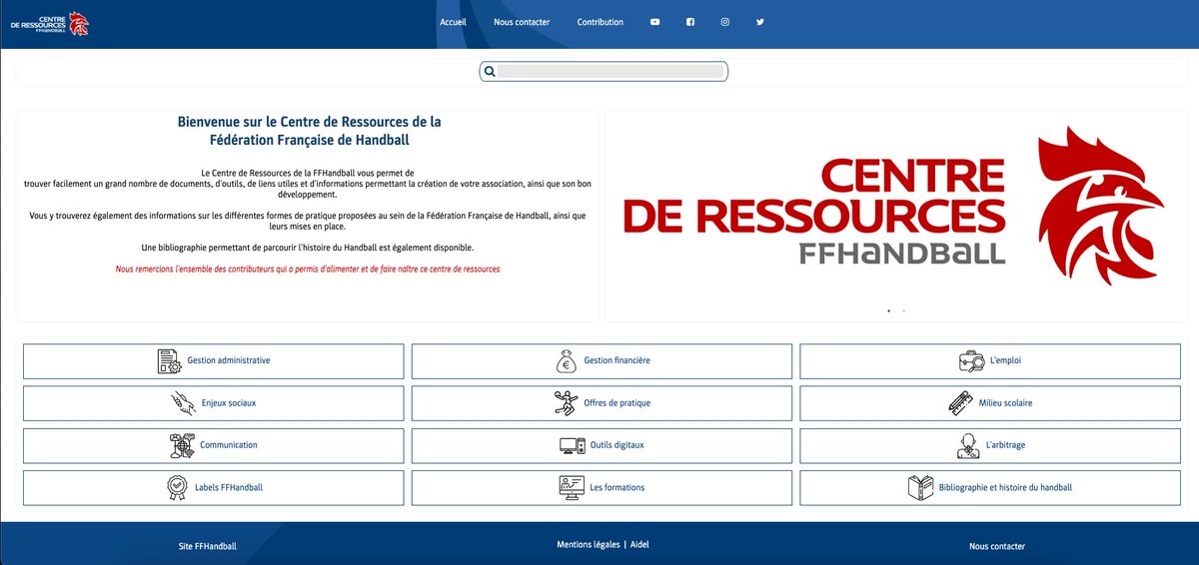Viewport: 1199px width, 565px height.
Task: Open the L'arbitrage category
Action: pyautogui.click(x=990, y=445)
